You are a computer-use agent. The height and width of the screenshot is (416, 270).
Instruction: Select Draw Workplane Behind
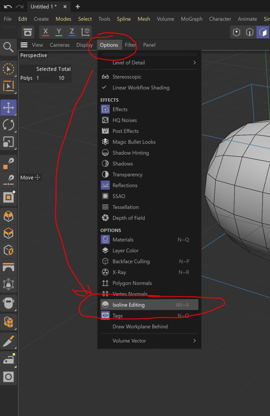click(149, 326)
